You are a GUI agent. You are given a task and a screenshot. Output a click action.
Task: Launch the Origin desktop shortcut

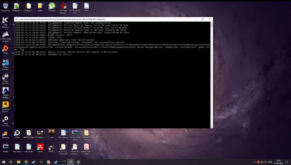point(5,49)
